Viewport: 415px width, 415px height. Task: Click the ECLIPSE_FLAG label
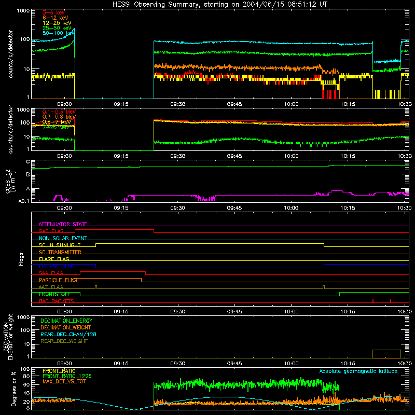57,266
